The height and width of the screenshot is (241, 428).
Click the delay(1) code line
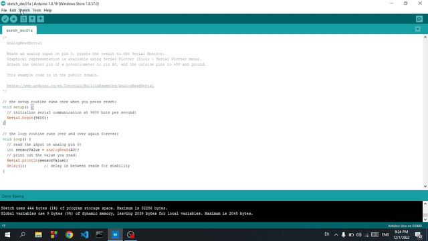tap(17, 166)
